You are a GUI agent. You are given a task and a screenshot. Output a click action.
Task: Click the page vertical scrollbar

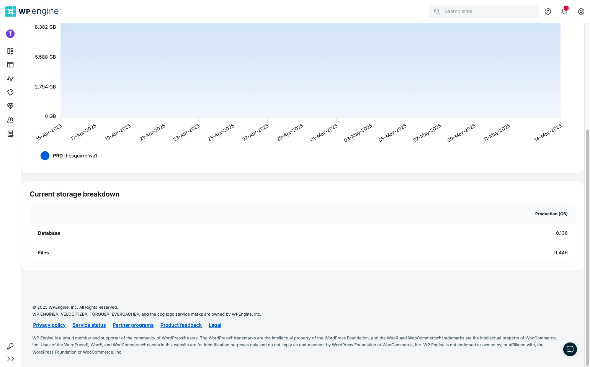click(588, 247)
